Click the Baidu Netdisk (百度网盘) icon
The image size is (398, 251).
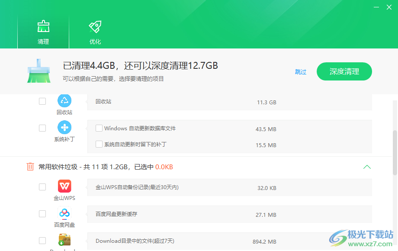point(64,213)
